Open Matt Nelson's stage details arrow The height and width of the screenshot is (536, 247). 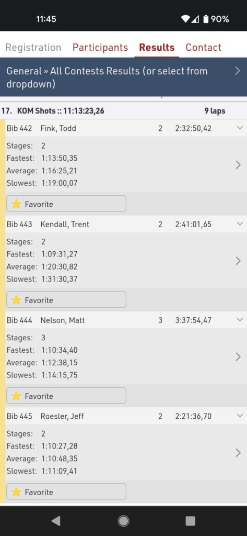(238, 357)
